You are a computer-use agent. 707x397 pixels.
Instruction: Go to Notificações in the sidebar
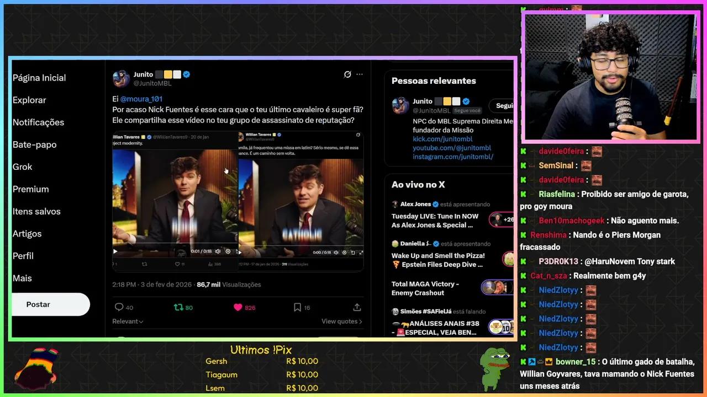pyautogui.click(x=38, y=122)
